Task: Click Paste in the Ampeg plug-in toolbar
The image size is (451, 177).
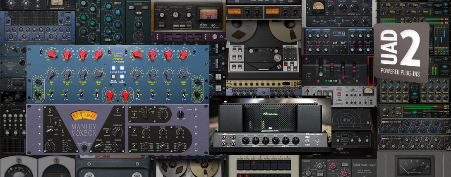Action: 283,97
